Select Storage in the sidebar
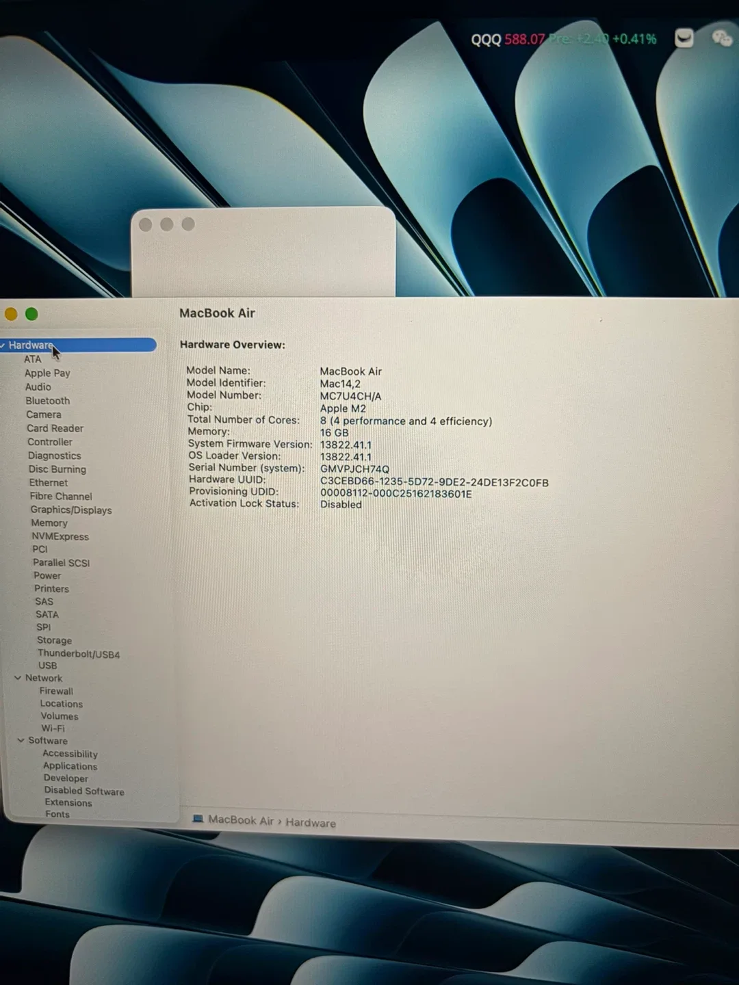The image size is (739, 985). click(x=54, y=640)
